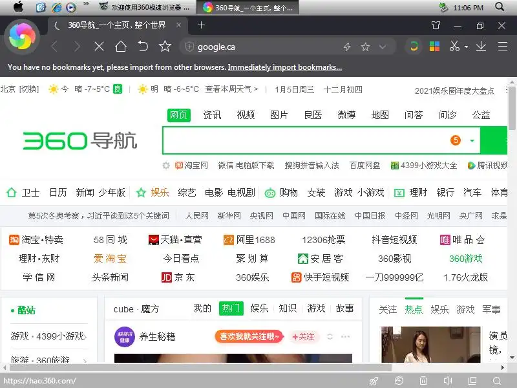Open 查看本周天气 weekly weather link
The image size is (517, 388).
[x=231, y=89]
